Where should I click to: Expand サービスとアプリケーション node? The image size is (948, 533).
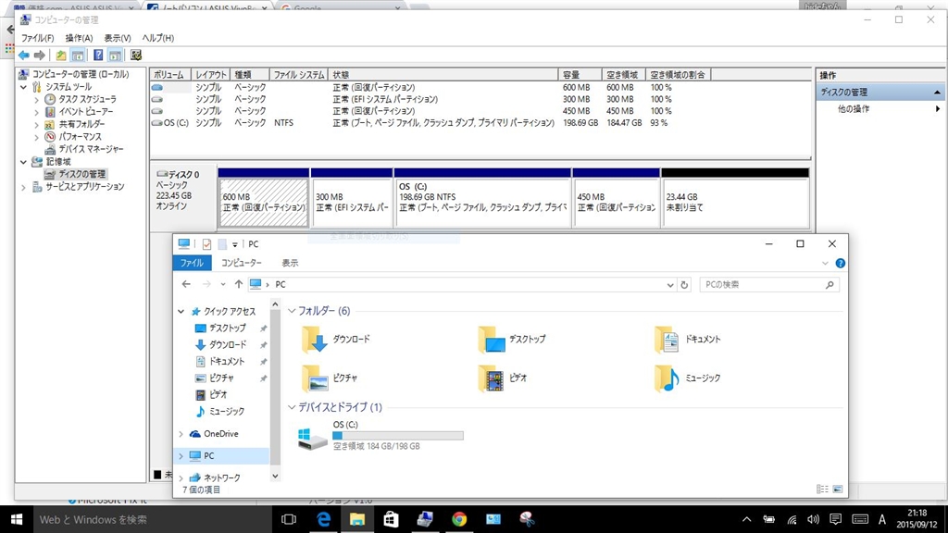(23, 187)
